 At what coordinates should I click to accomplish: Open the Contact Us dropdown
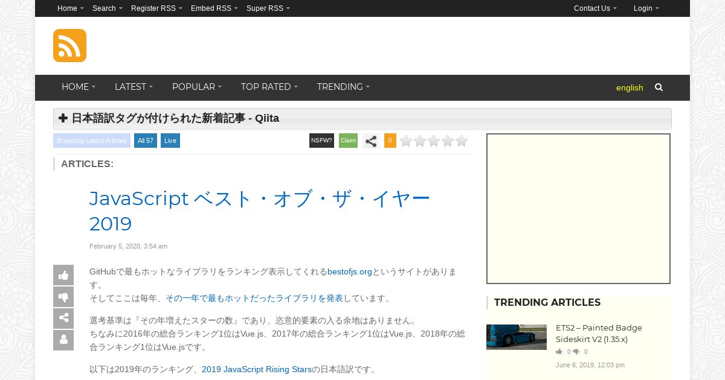click(x=595, y=8)
